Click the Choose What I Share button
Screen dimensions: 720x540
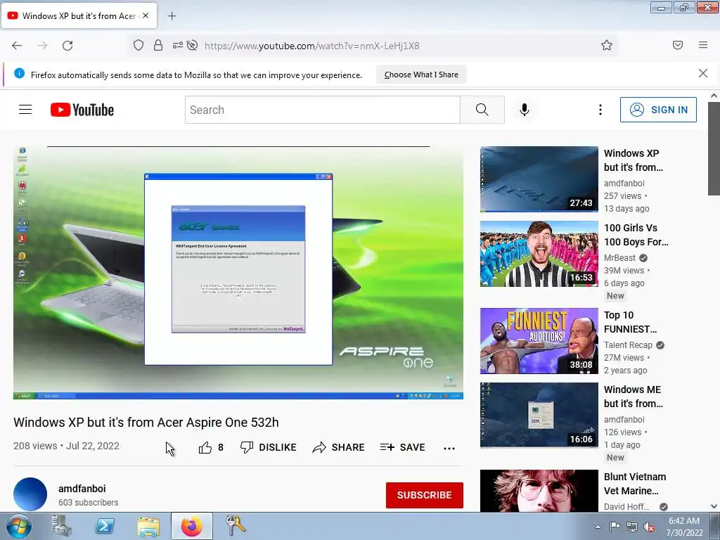click(421, 75)
